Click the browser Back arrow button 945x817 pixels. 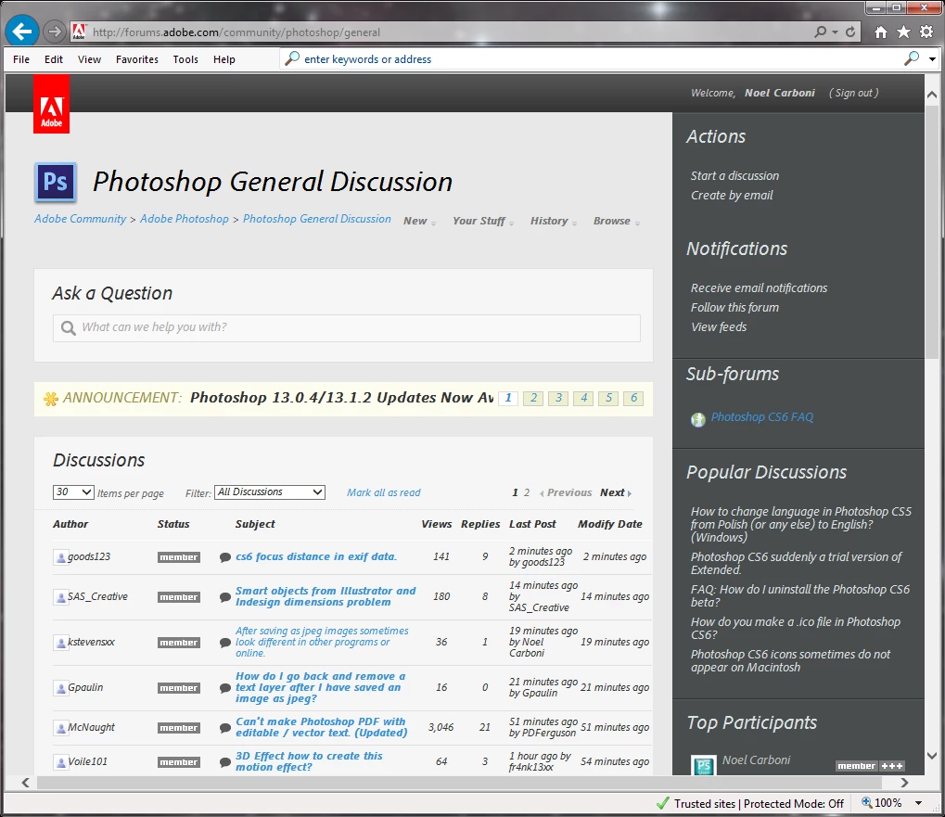(22, 32)
